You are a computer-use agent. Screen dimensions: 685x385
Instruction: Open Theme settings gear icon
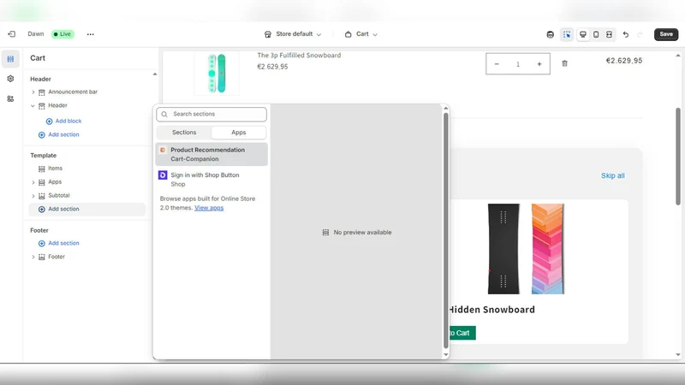point(10,79)
